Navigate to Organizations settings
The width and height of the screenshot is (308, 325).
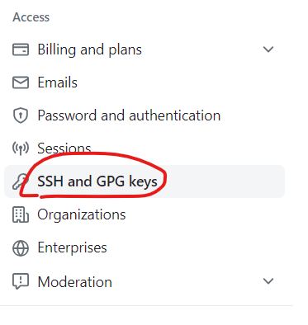tap(82, 214)
